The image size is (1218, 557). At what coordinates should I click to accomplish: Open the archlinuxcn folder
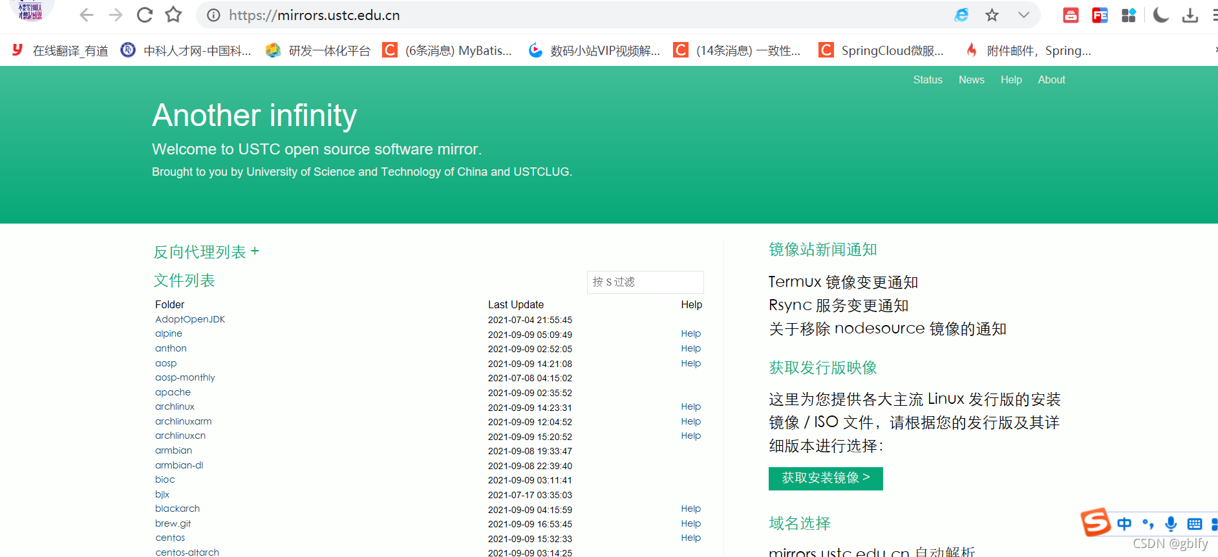[x=180, y=436]
